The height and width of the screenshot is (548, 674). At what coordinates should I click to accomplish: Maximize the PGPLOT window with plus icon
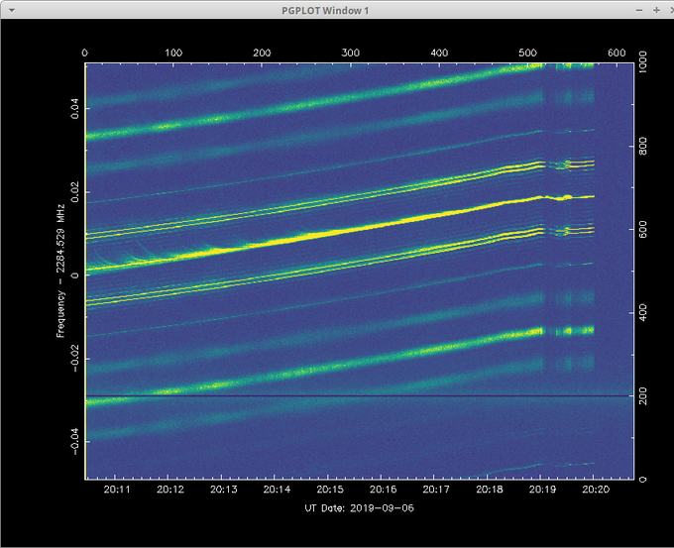point(656,10)
